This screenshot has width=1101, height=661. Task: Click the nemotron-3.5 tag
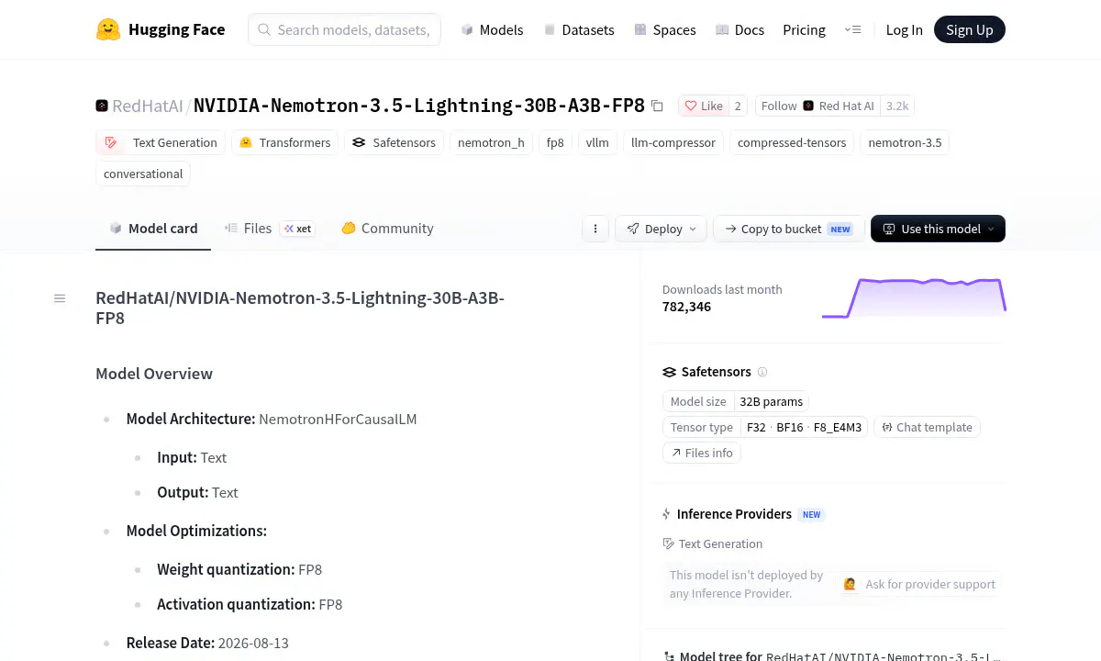pyautogui.click(x=905, y=142)
